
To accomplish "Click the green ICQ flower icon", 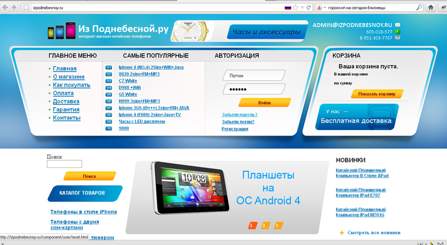I will 397,32.
